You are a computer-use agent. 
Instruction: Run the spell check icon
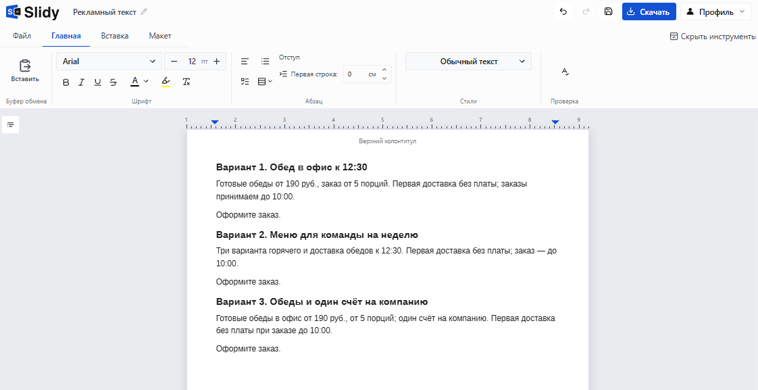pyautogui.click(x=565, y=72)
